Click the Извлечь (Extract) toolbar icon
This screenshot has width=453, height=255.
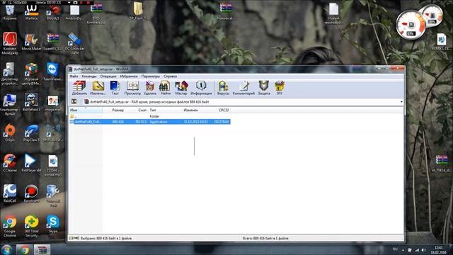coord(98,88)
